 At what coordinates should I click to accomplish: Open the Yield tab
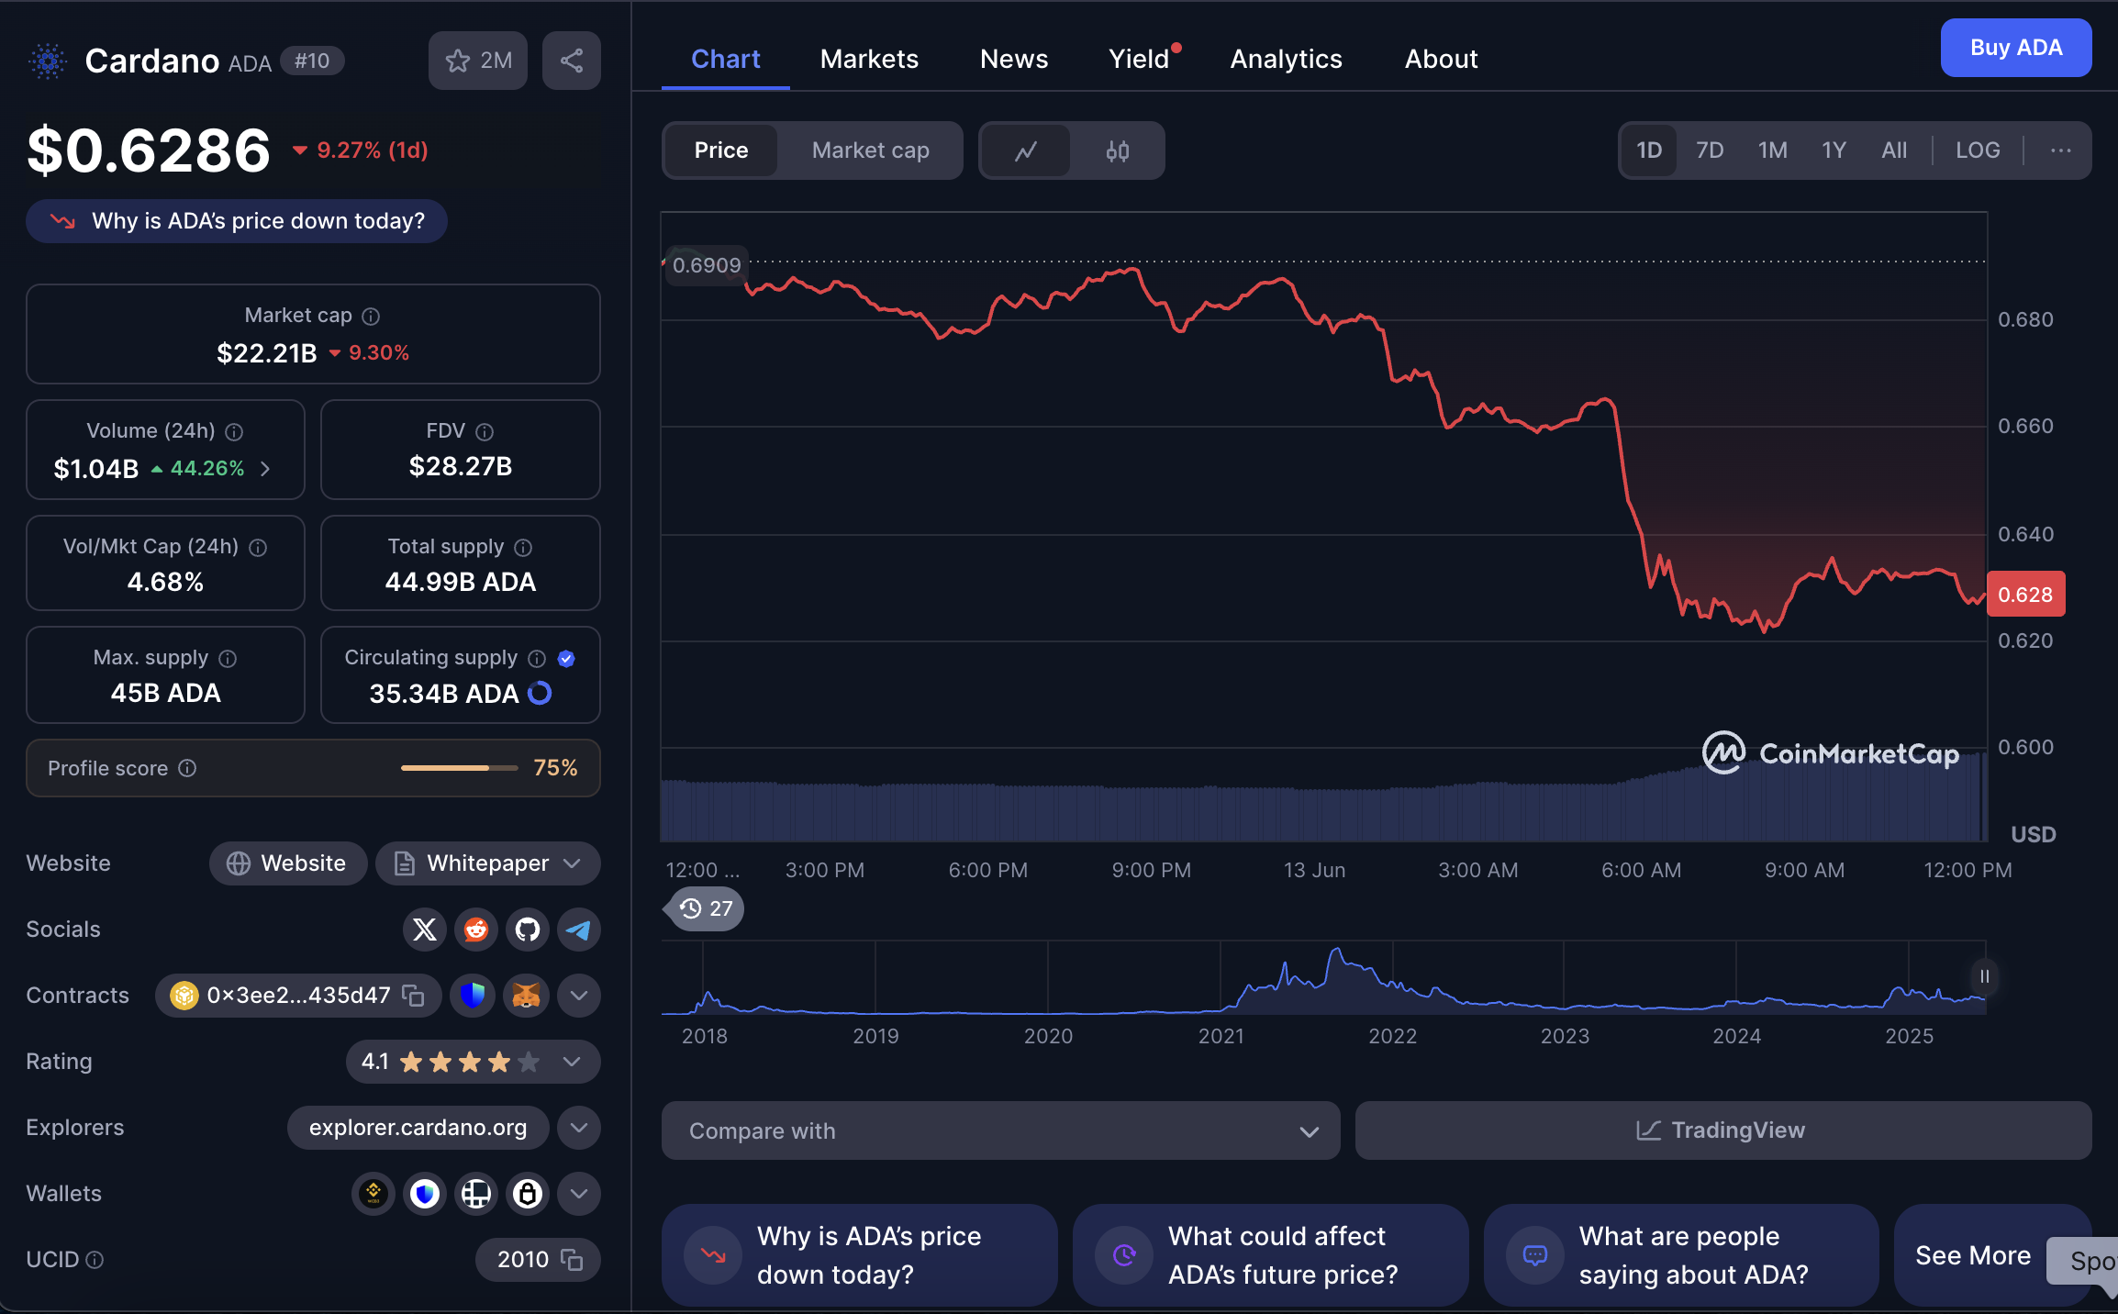click(x=1139, y=60)
